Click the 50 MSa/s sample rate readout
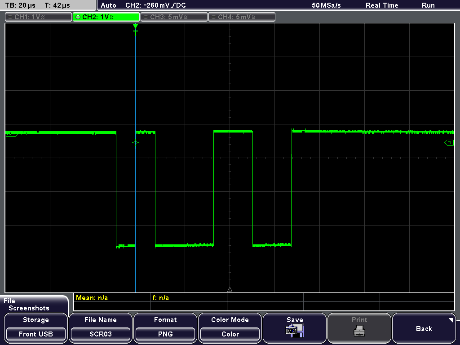Image resolution: width=460 pixels, height=345 pixels. [326, 5]
